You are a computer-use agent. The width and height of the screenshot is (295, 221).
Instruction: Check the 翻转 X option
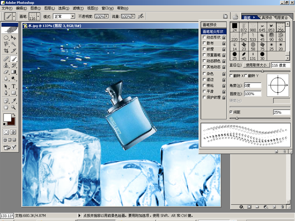[231, 76]
